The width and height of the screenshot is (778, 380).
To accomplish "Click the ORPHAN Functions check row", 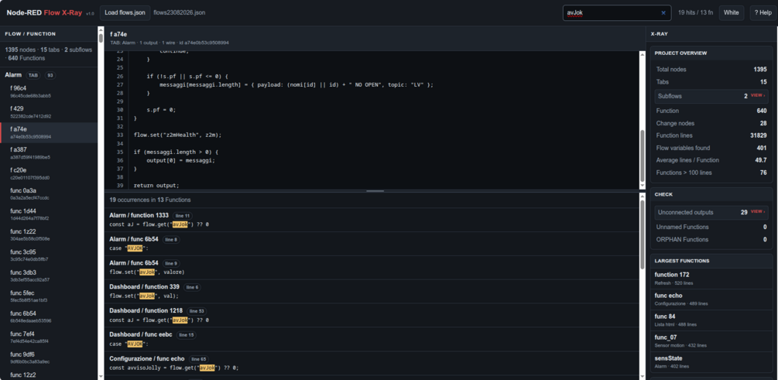I will (x=711, y=239).
